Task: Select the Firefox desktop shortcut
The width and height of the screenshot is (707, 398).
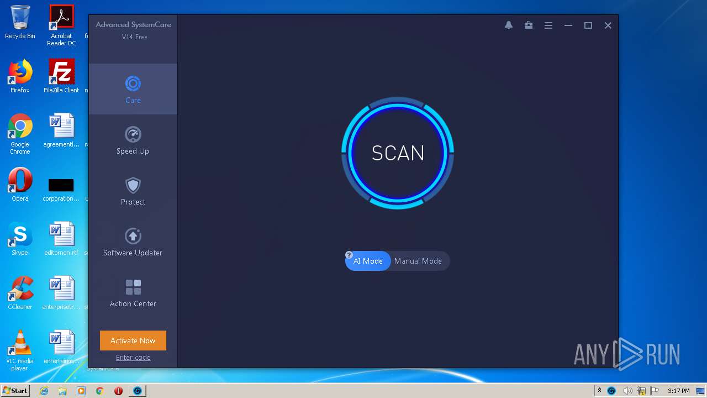Action: 20,76
